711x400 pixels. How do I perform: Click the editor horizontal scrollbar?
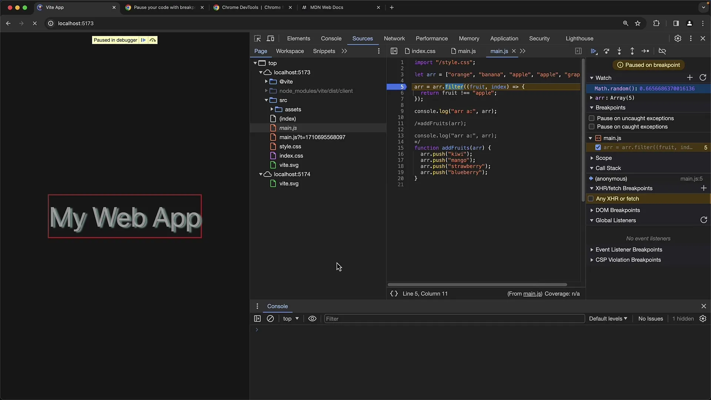pos(477,284)
